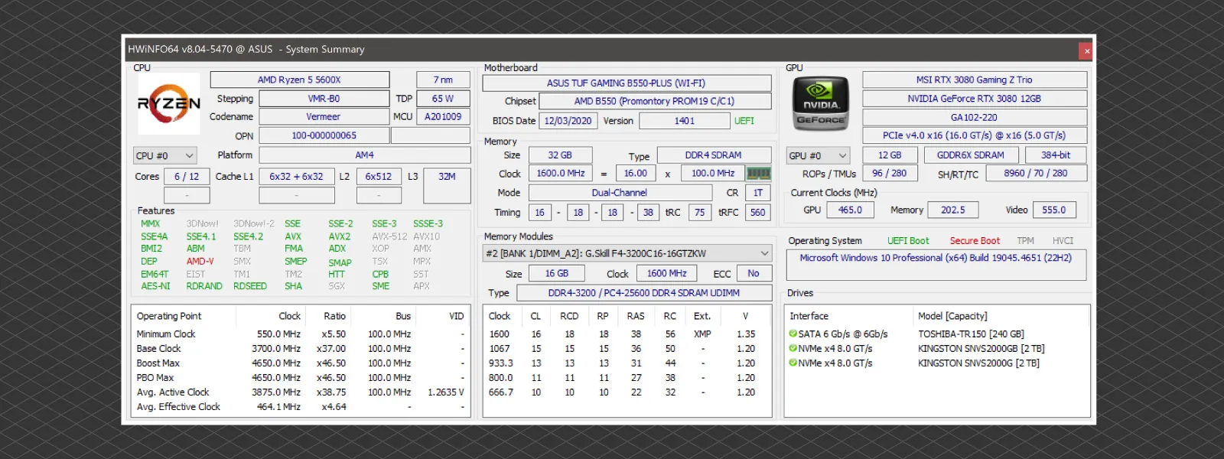Click the NVIDIA GeForce logo image
The width and height of the screenshot is (1224, 459).
click(x=821, y=104)
